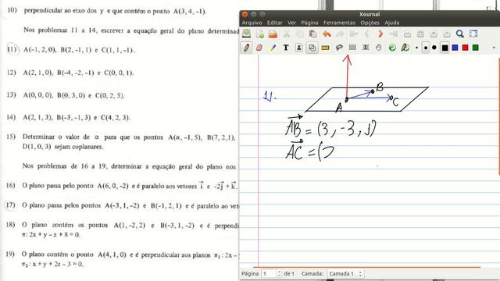Select the Highlighter tool
Screen dimensions: 500x281
click(x=273, y=48)
